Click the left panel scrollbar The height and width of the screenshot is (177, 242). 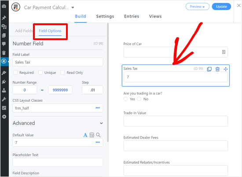pos(108,83)
